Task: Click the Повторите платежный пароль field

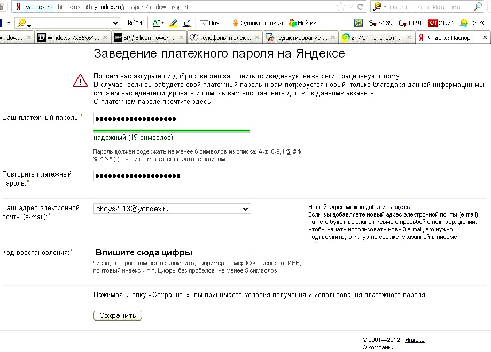Action: (x=172, y=175)
